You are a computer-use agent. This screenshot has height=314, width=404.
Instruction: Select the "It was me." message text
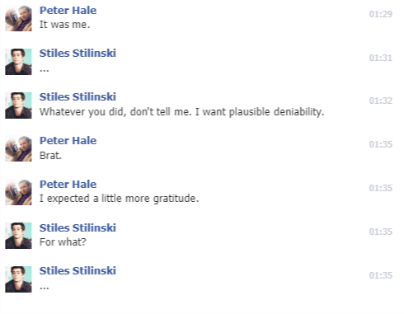pyautogui.click(x=65, y=25)
